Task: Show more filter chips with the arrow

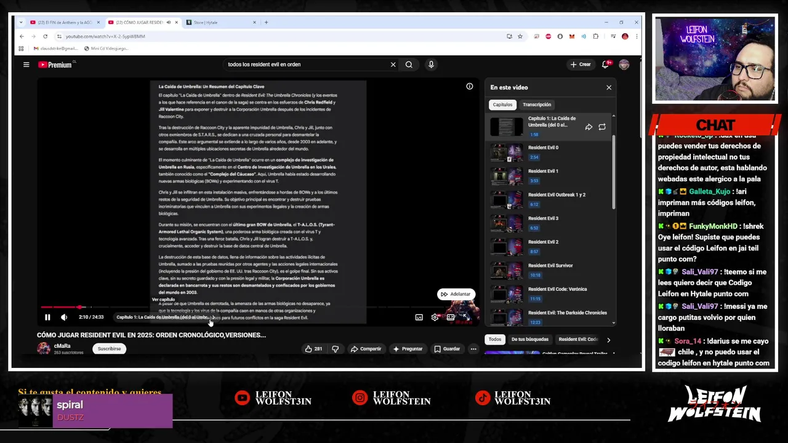Action: coord(608,340)
